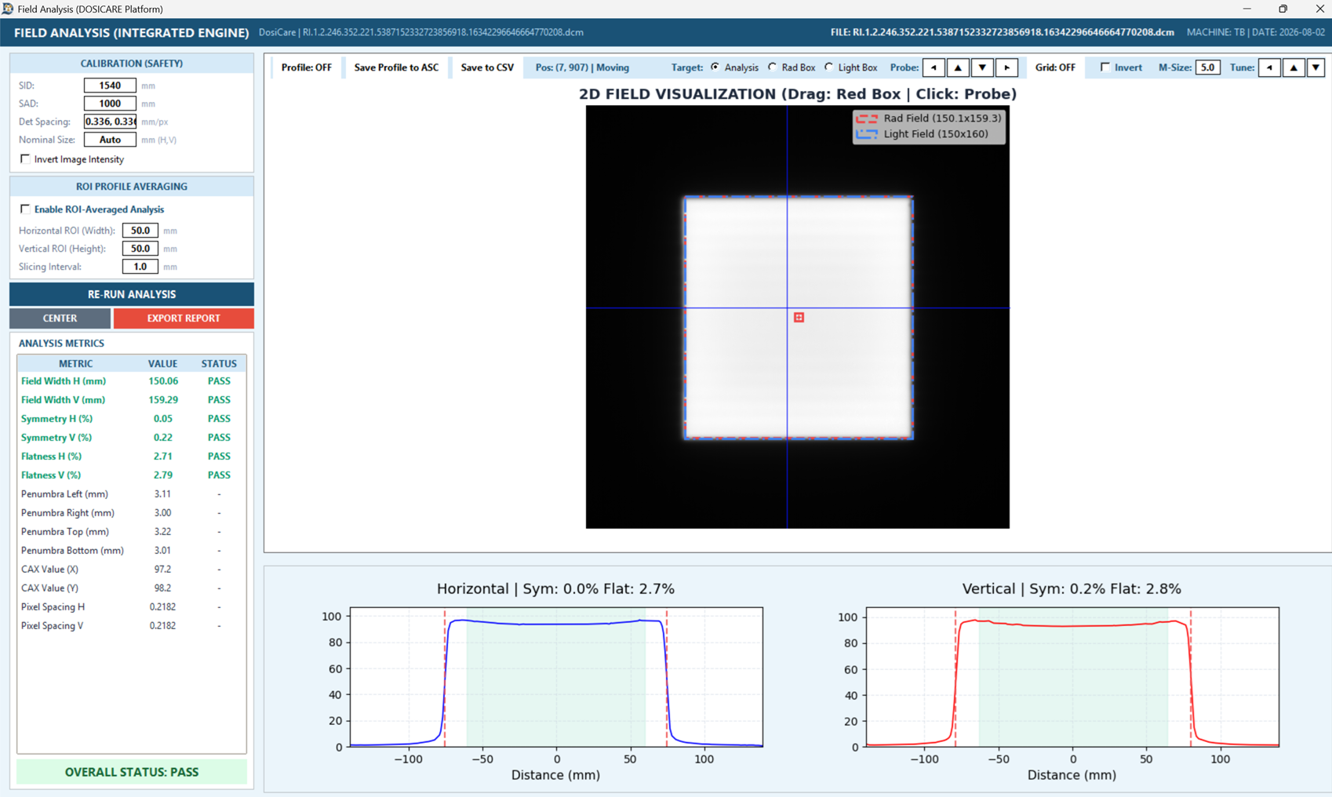Select the Flatness V (%) row
This screenshot has height=797, width=1332.
(132, 475)
